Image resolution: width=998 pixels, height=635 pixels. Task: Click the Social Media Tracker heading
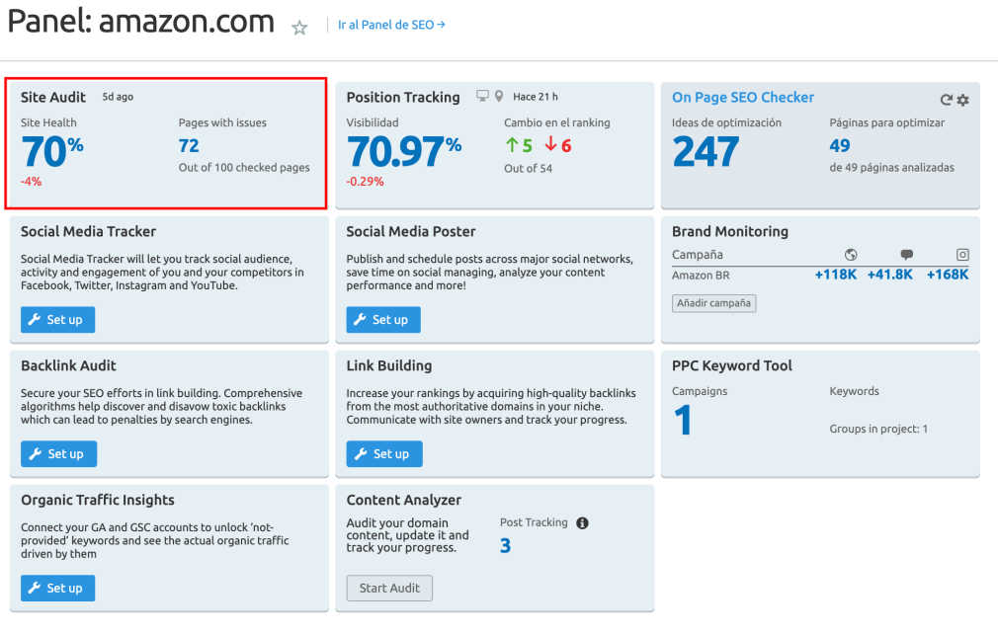click(x=89, y=232)
